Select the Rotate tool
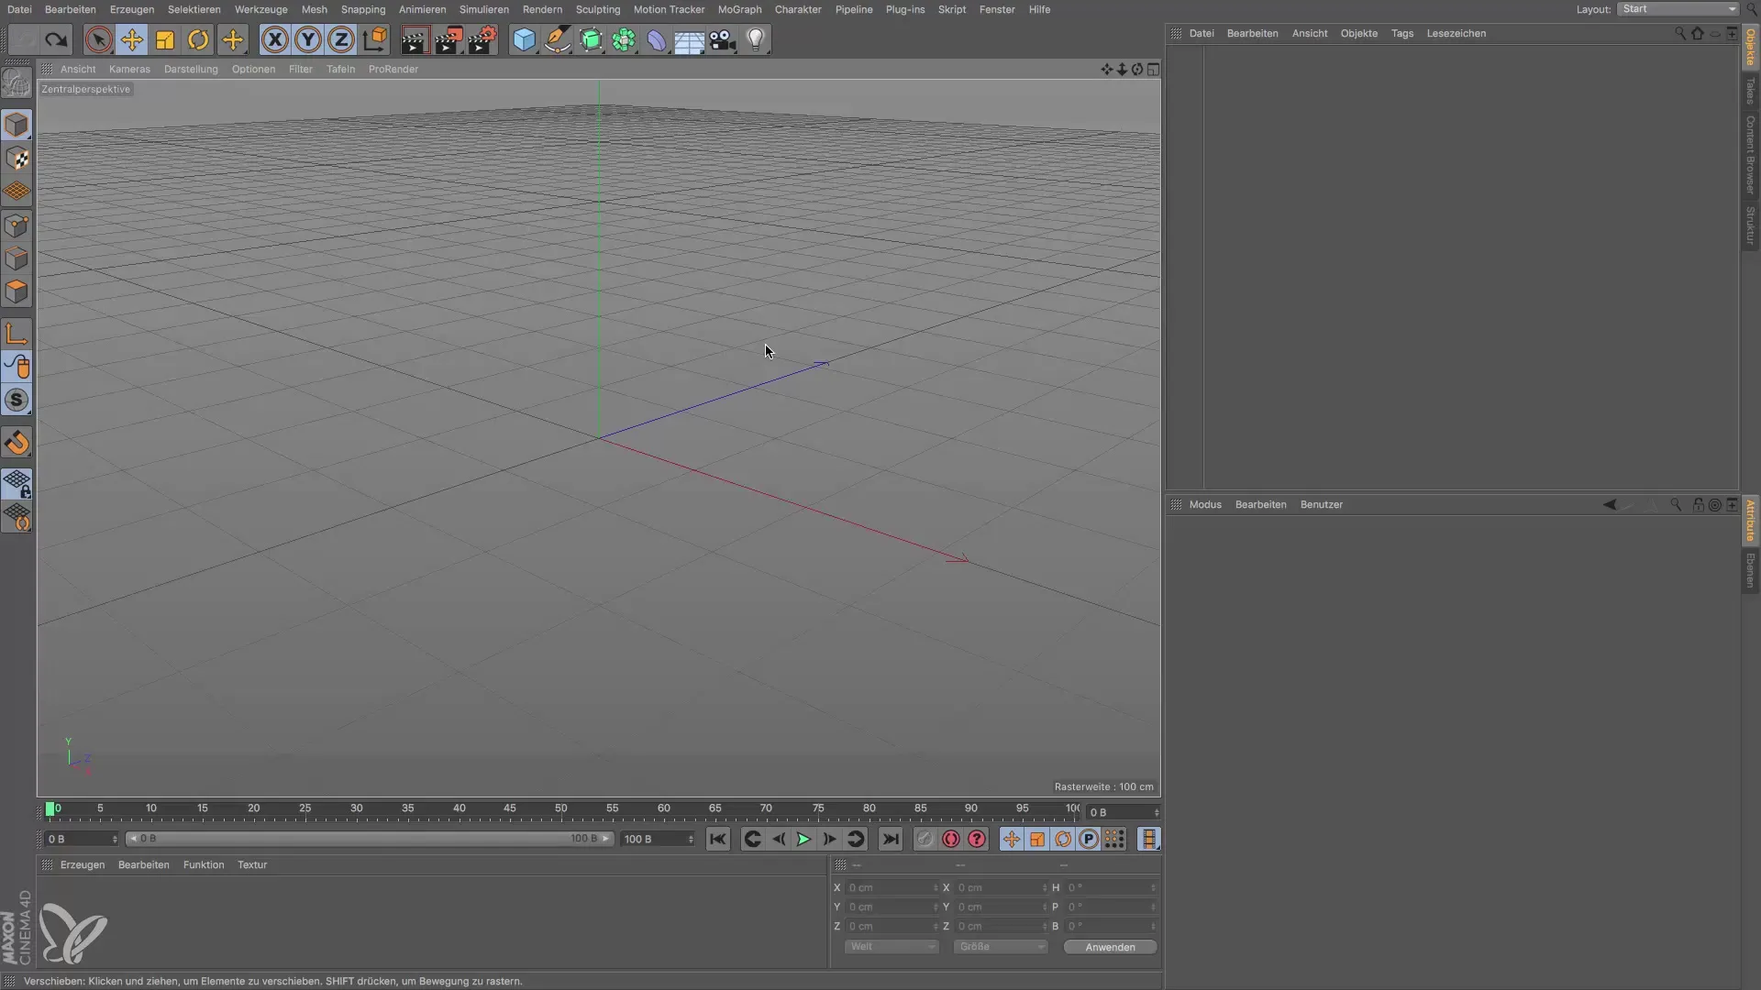 pos(198,40)
